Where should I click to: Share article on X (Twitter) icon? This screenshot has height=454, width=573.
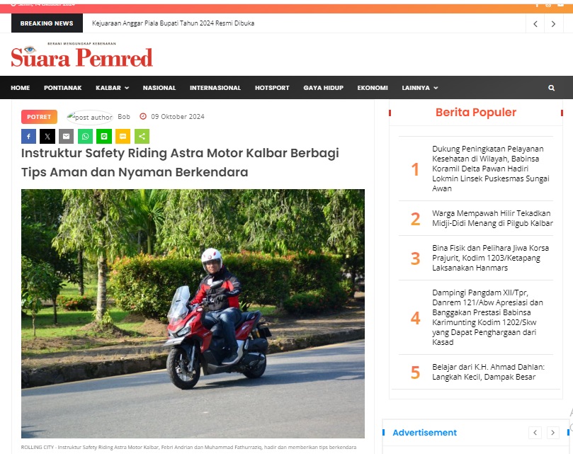coord(47,137)
